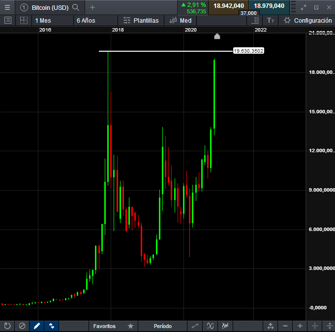335x332 pixels.
Task: Click the 2,91 % change indicator
Action: coord(193,5)
